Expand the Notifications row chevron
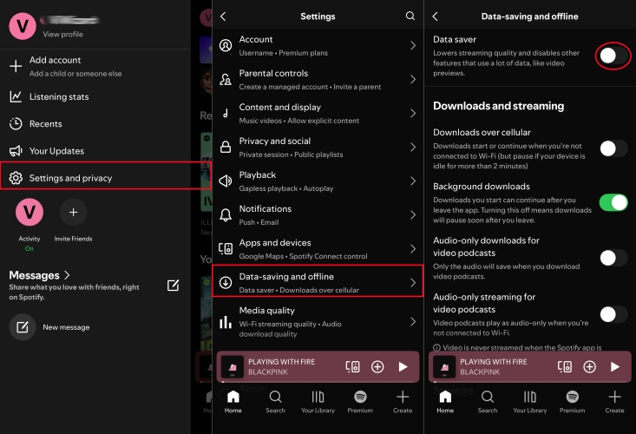The width and height of the screenshot is (636, 434). pos(413,214)
